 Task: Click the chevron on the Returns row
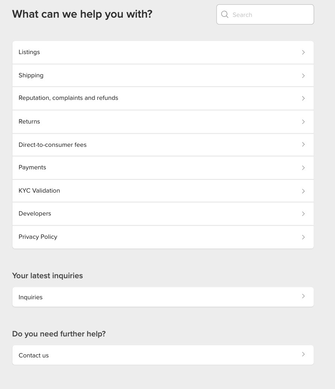[x=303, y=122]
